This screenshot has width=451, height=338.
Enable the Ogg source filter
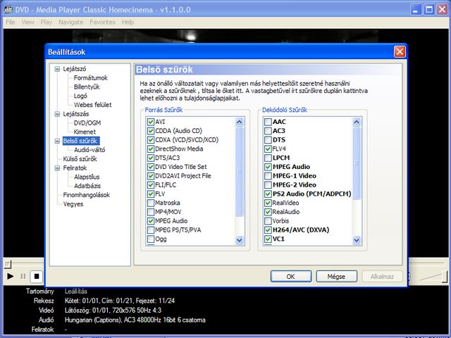151,239
